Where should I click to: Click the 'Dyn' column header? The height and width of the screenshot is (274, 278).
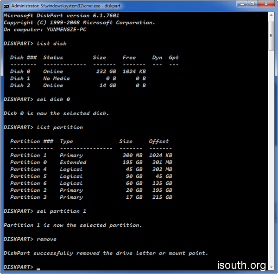click(157, 58)
